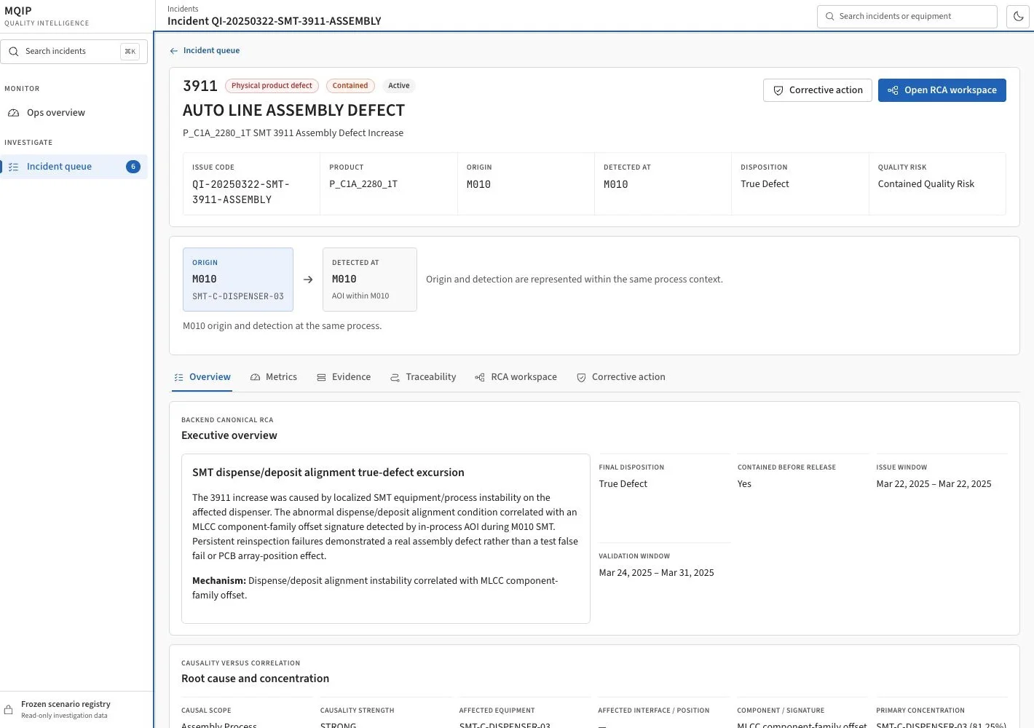This screenshot has height=728, width=1034.
Task: Click the magnifier icon in the top search box
Action: [829, 16]
